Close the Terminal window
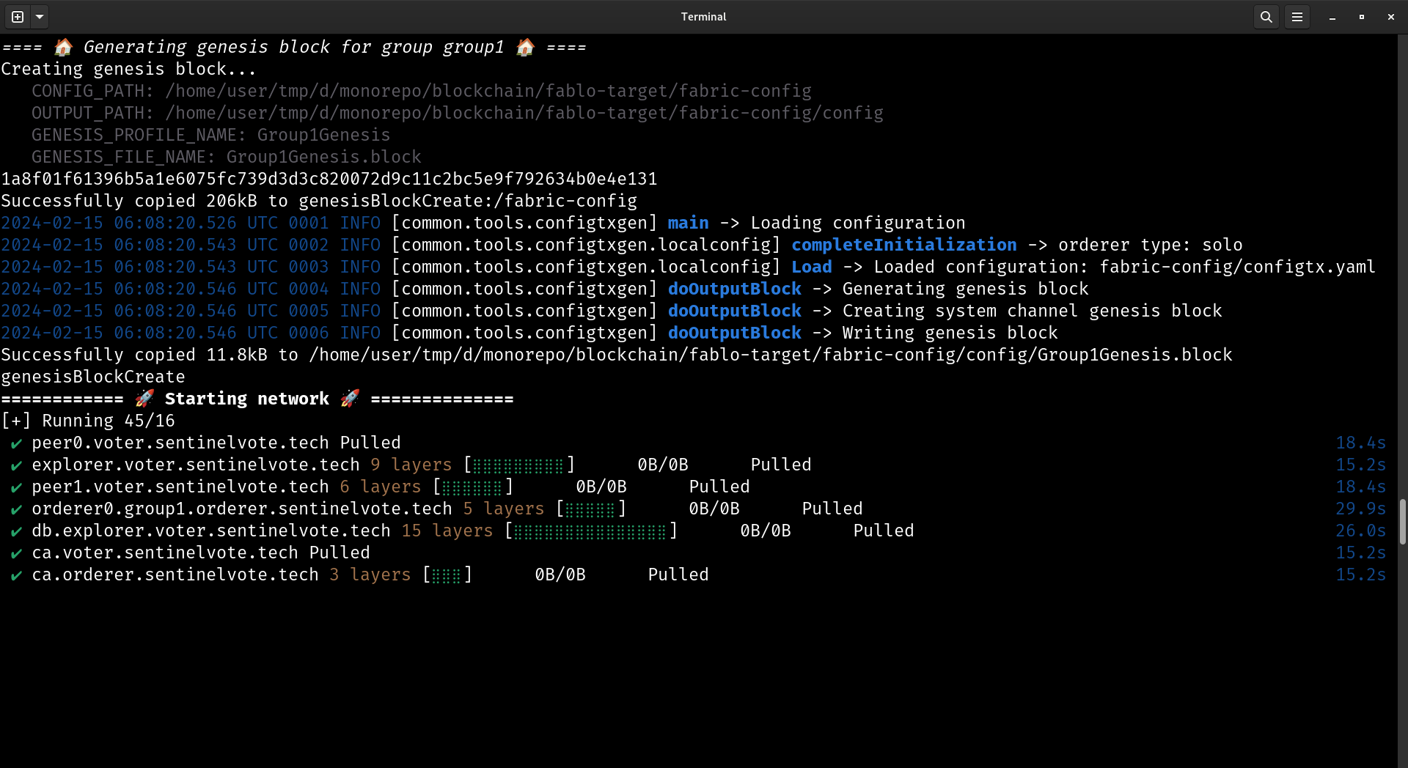This screenshot has height=768, width=1408. (x=1391, y=16)
